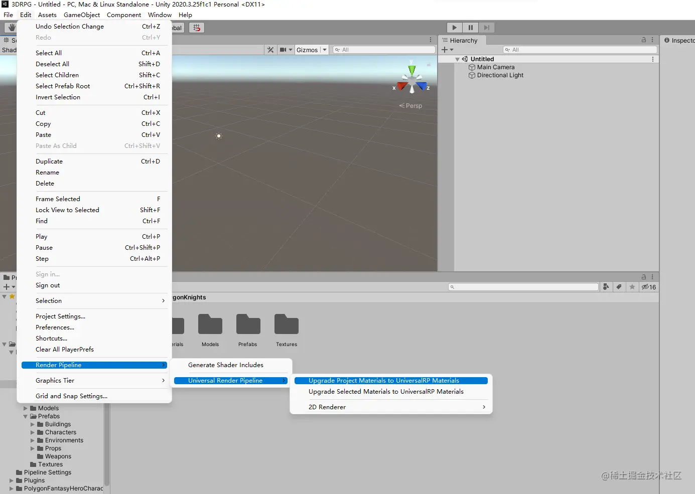Toggle Play mode button
The height and width of the screenshot is (494, 695).
pyautogui.click(x=455, y=28)
